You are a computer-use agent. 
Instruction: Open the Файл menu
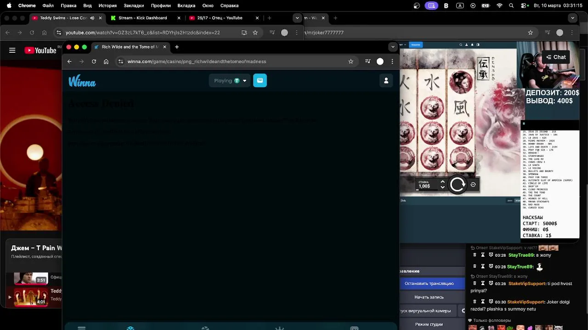click(48, 5)
